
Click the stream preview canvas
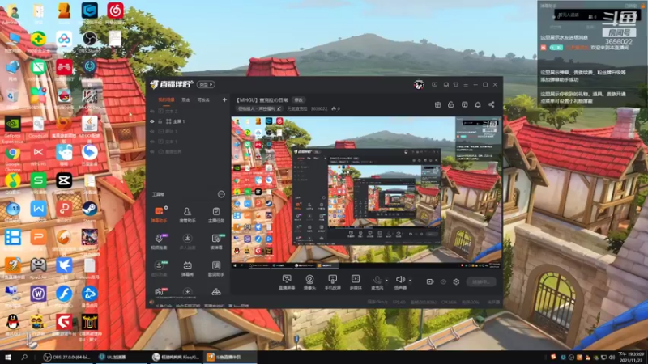point(366,193)
